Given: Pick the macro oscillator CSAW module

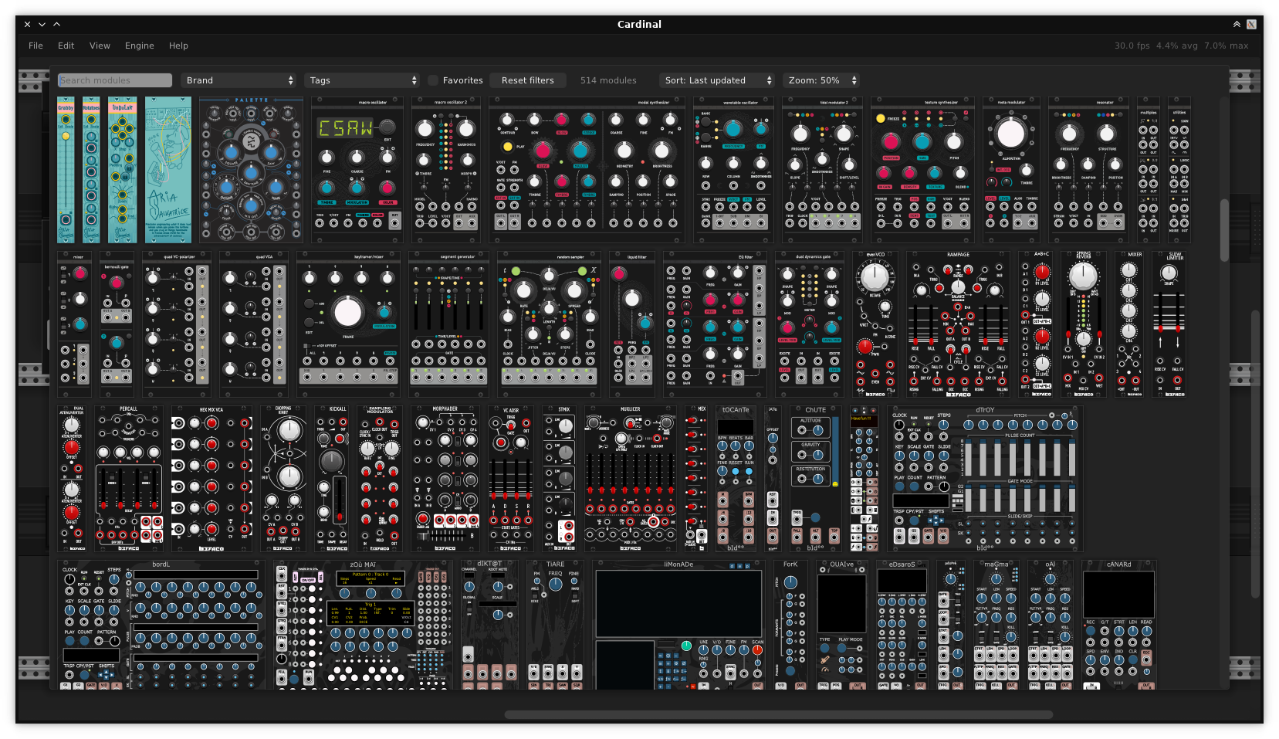Looking at the screenshot, I should tap(357, 170).
